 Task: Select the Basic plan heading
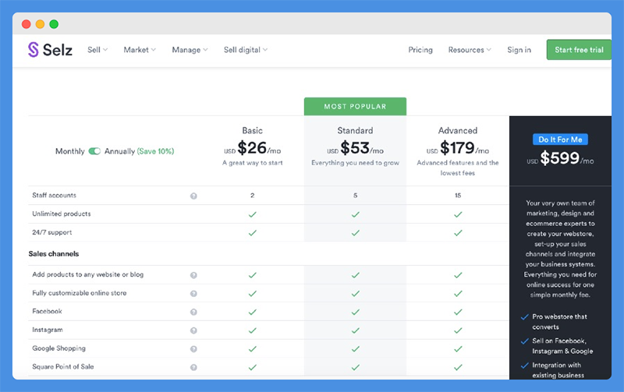(x=252, y=130)
